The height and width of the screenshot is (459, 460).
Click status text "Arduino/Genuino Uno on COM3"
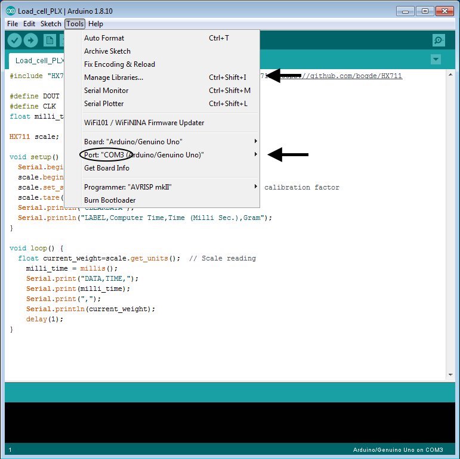[x=398, y=450]
